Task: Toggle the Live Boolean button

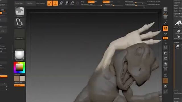Action: 41,3
